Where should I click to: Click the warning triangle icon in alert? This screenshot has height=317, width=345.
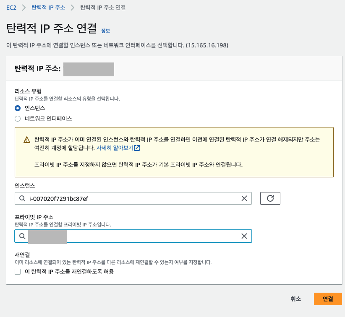pos(27,140)
